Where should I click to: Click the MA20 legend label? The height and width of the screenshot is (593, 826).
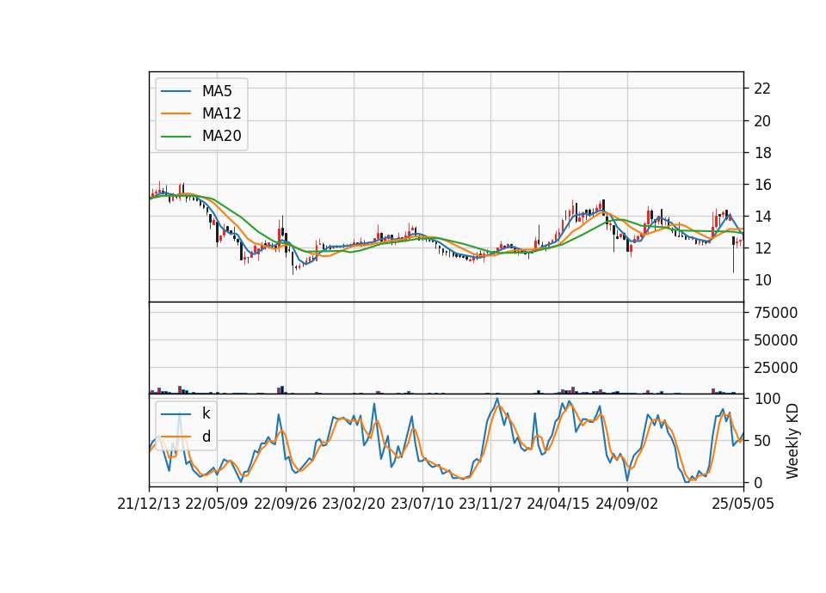[221, 137]
